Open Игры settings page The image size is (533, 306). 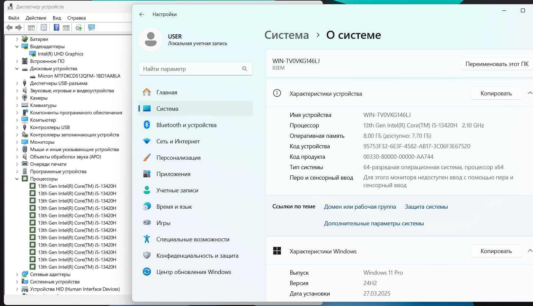[x=195, y=223]
